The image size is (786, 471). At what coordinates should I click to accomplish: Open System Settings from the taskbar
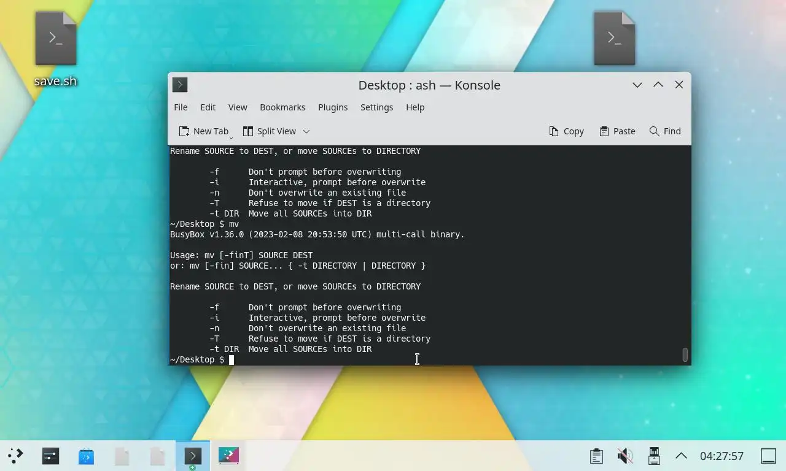50,456
